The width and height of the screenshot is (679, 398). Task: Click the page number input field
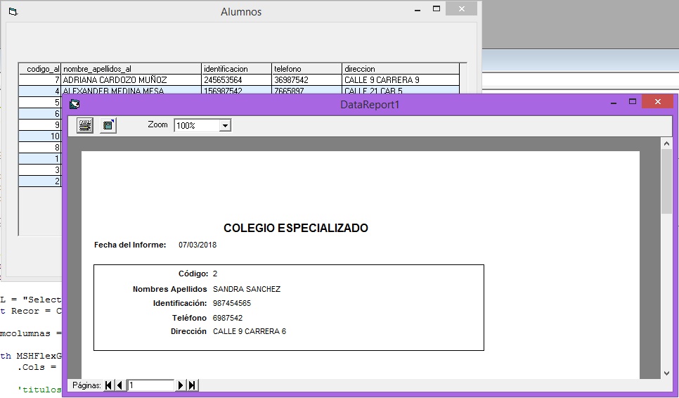pos(150,385)
